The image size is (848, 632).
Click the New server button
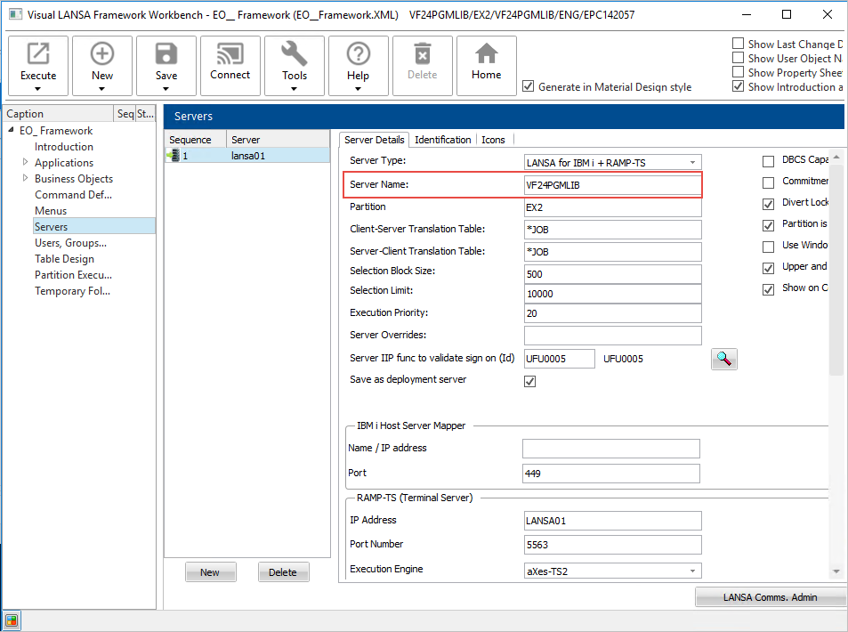(210, 572)
